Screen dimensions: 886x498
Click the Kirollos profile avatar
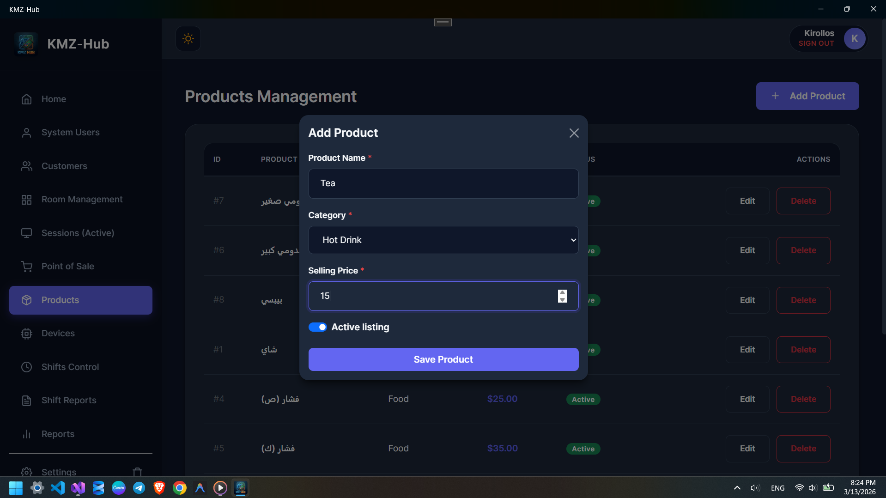(855, 38)
